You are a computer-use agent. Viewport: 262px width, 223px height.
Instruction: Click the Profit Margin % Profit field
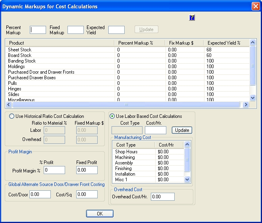tap(54, 170)
